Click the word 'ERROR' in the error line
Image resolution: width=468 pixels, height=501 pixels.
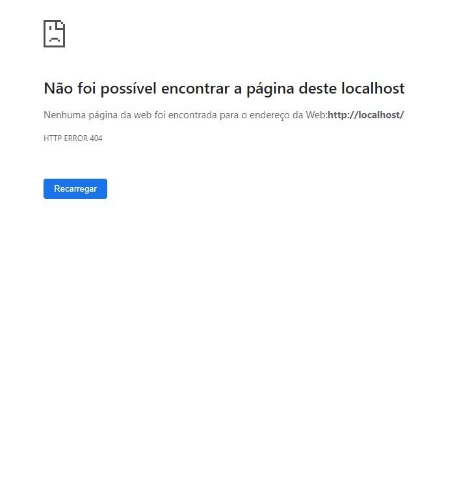pyautogui.click(x=76, y=138)
